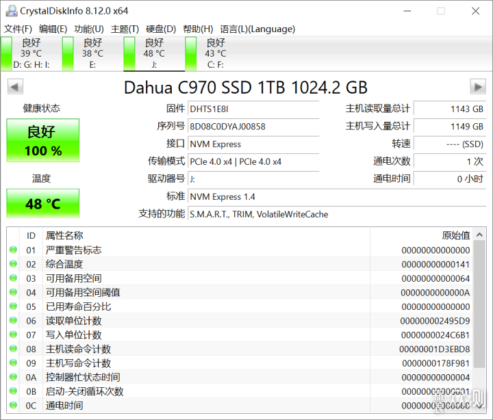Open the 主题(T) menu
This screenshot has width=493, height=420.
125,29
